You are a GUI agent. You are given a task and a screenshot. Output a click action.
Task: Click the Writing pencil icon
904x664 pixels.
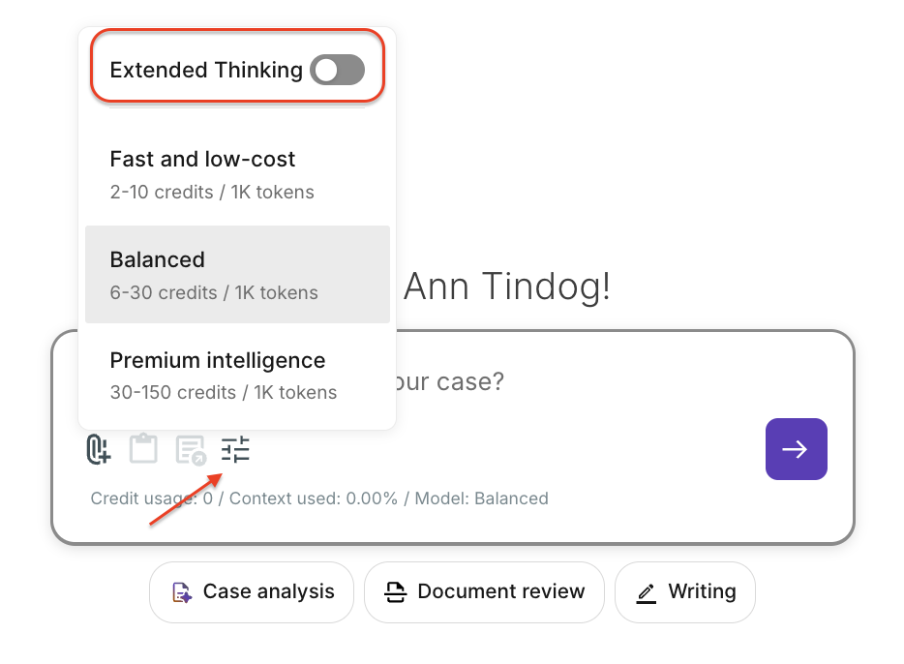coord(646,592)
